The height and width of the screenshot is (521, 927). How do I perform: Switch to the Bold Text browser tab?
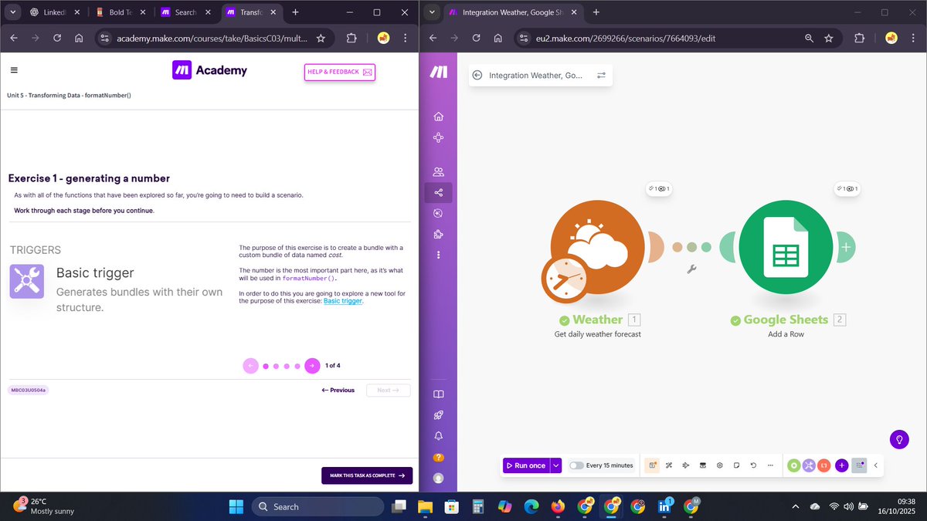coord(120,12)
